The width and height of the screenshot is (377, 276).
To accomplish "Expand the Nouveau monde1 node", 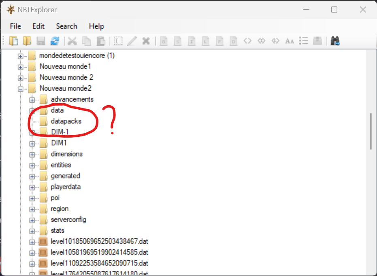I will (x=20, y=67).
